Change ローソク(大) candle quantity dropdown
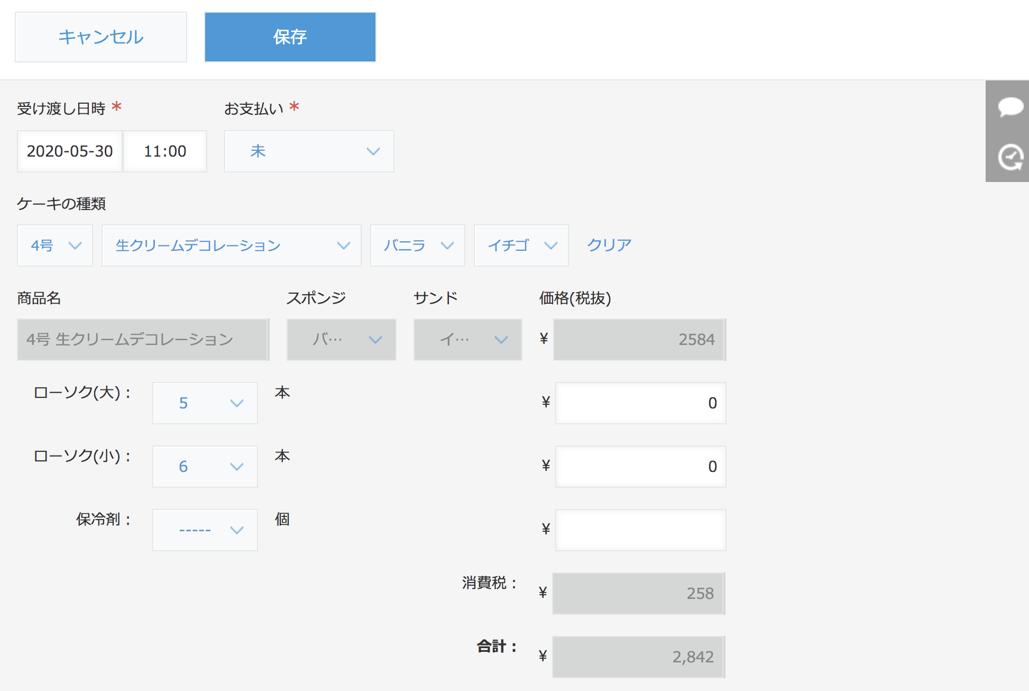The image size is (1029, 691). pos(205,403)
